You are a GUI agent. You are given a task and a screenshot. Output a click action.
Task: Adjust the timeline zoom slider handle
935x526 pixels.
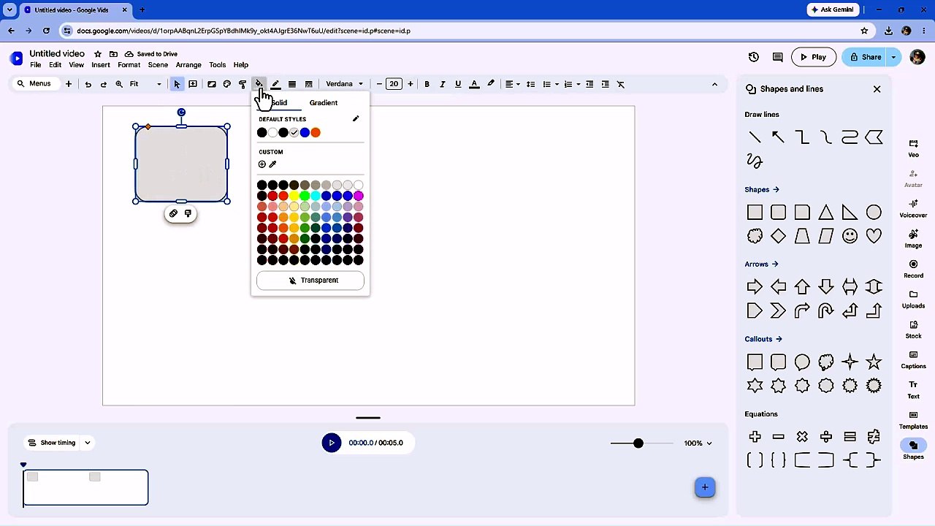click(x=638, y=443)
